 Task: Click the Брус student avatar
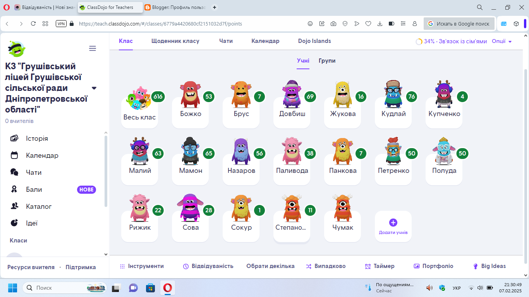[241, 95]
